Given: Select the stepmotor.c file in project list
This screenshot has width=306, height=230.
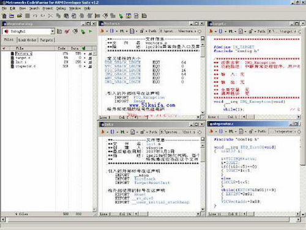Looking at the screenshot, I should pos(26,66).
